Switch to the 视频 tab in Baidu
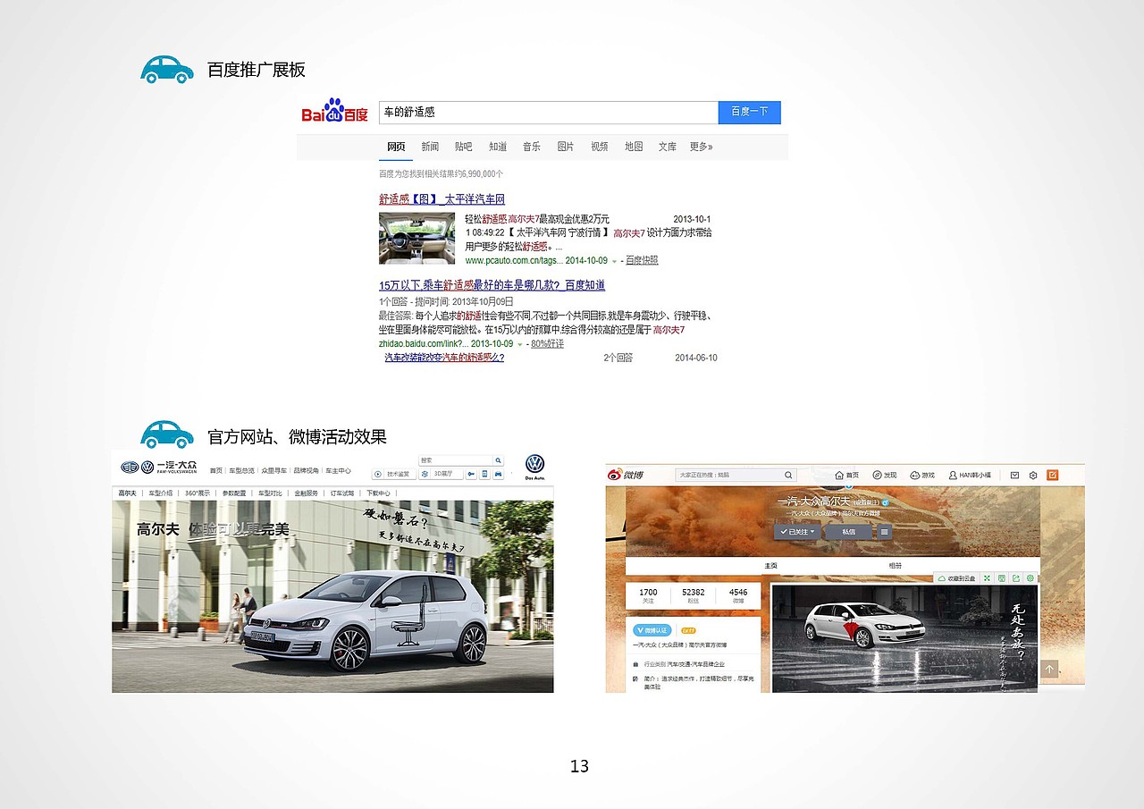The image size is (1144, 809). (x=600, y=147)
